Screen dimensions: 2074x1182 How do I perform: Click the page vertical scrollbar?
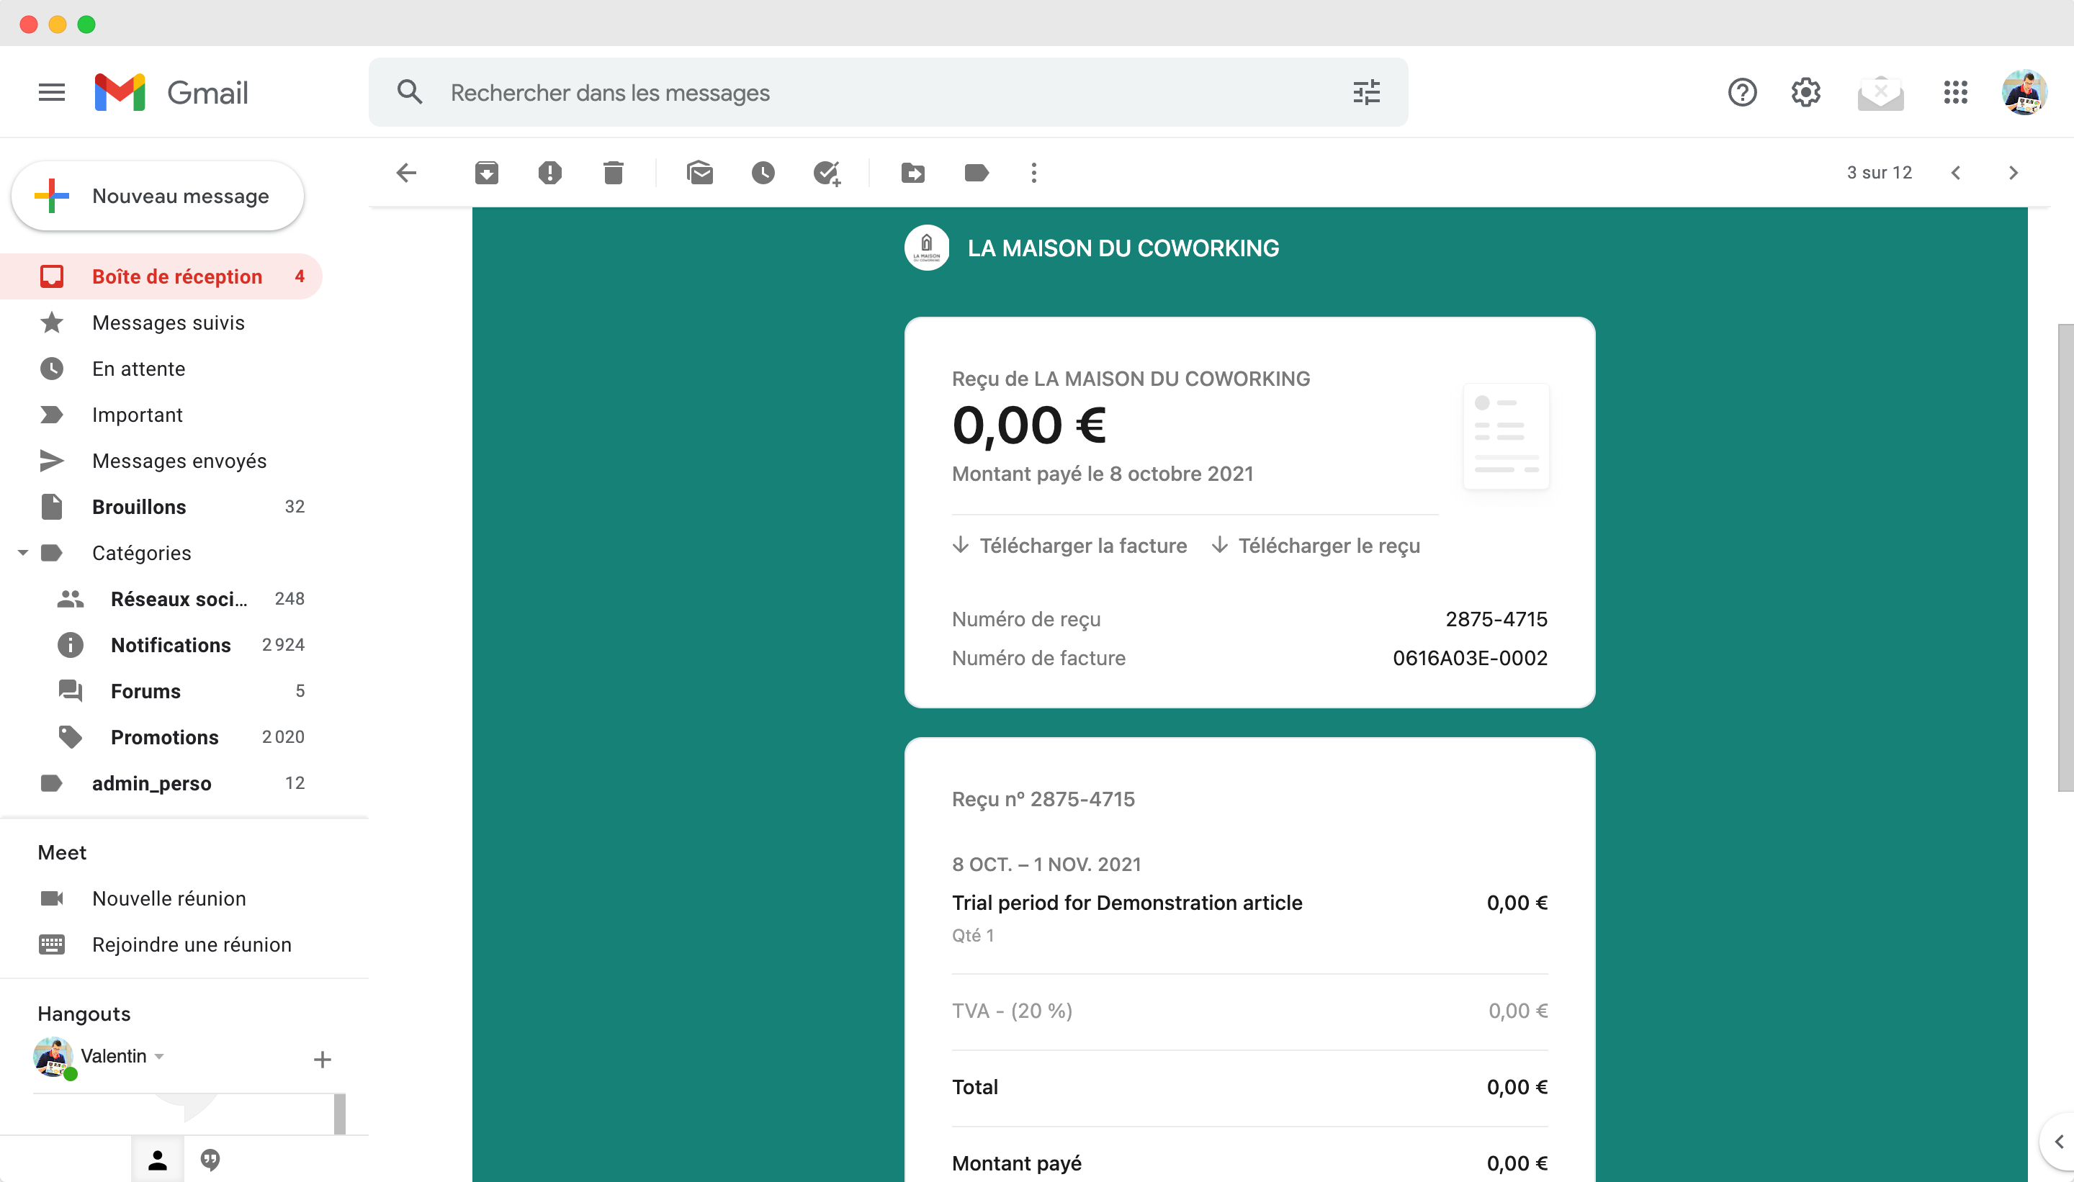coord(2066,558)
